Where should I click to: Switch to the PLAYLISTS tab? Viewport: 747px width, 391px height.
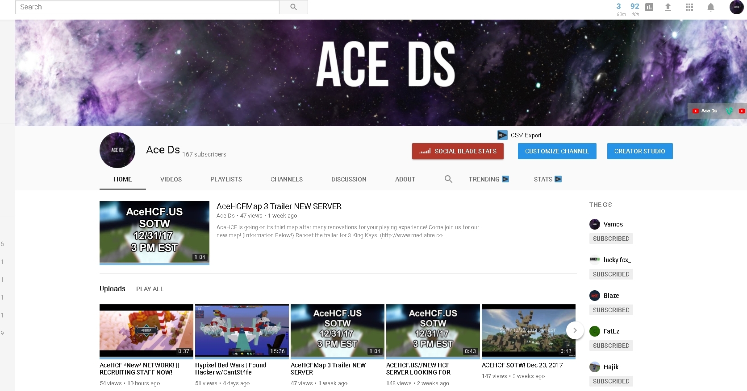tap(226, 179)
